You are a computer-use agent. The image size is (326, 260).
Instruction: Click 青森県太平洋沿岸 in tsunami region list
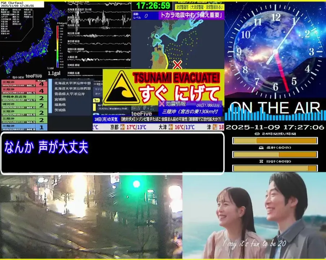tap(69, 94)
